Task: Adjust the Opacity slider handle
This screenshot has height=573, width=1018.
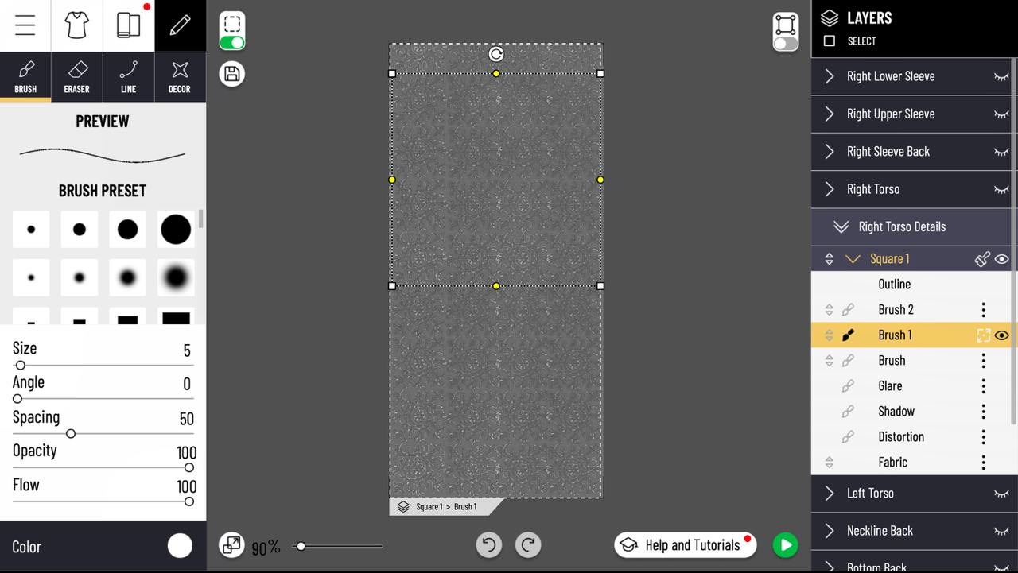Action: (x=189, y=468)
